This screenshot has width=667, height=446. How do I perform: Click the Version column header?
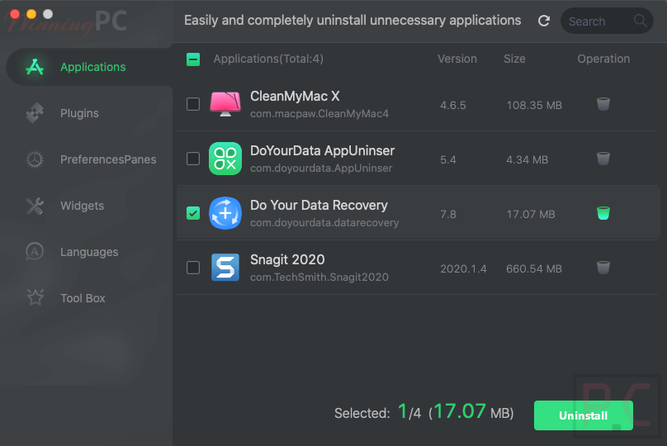pos(457,59)
